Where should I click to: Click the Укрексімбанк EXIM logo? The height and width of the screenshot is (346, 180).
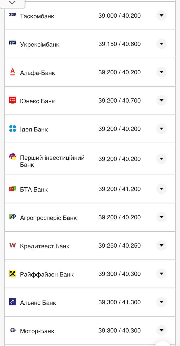13,43
